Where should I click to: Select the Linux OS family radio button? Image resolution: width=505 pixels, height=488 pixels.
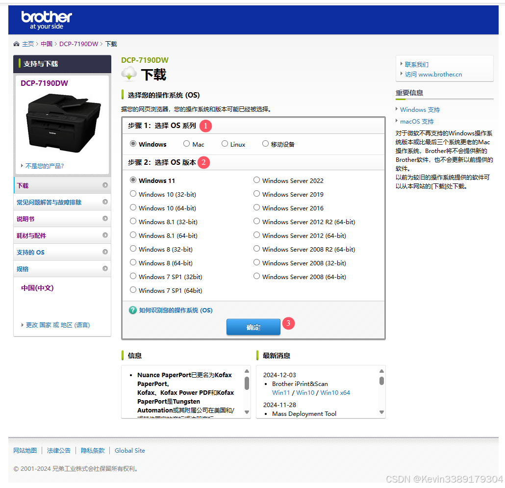point(225,144)
